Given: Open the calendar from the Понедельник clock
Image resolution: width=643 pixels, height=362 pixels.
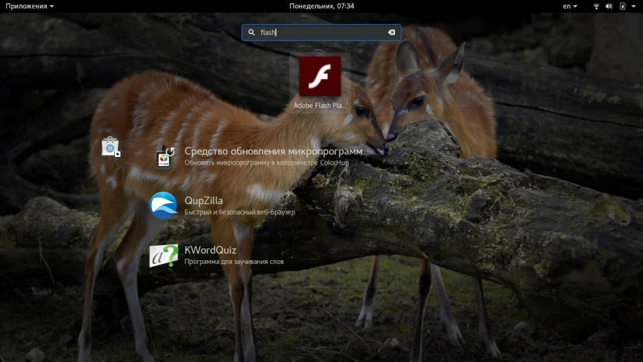Looking at the screenshot, I should point(321,6).
